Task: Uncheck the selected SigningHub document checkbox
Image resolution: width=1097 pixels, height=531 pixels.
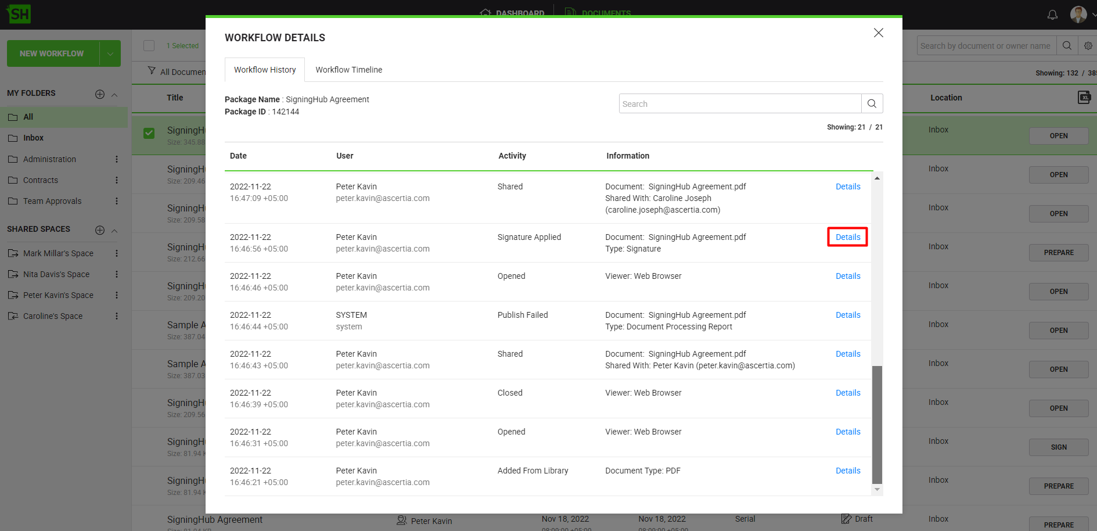Action: 149,133
